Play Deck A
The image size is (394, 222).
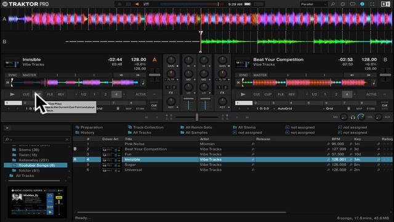12,94
